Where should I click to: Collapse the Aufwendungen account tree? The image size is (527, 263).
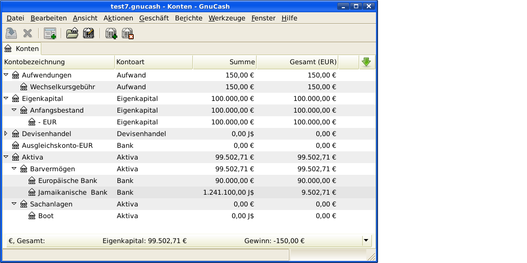point(6,75)
